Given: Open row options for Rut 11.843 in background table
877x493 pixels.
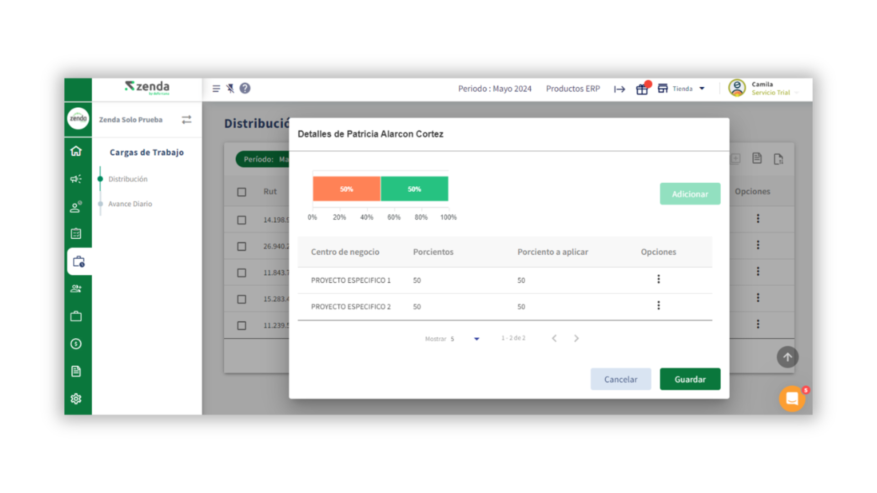Looking at the screenshot, I should pyautogui.click(x=758, y=272).
